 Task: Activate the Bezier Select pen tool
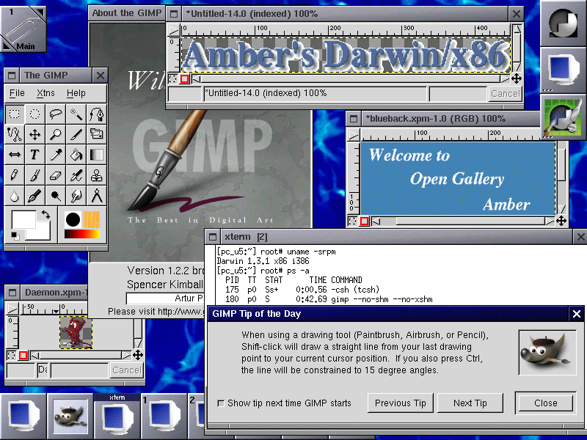pyautogui.click(x=97, y=114)
